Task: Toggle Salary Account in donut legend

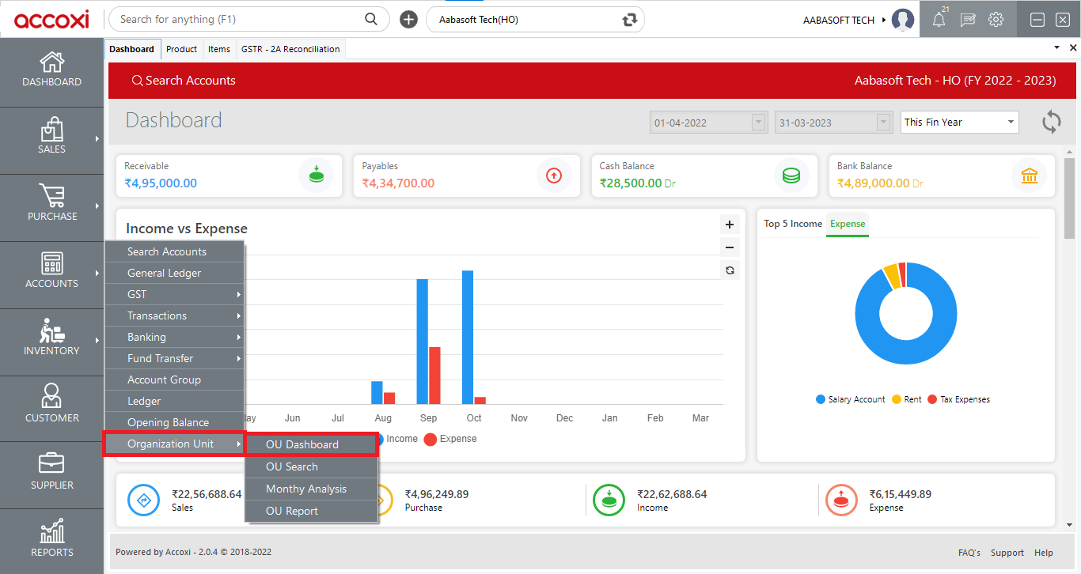Action: [x=850, y=399]
